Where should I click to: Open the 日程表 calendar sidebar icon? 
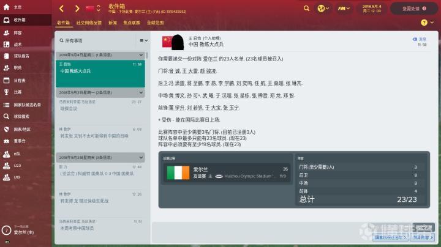click(7, 80)
